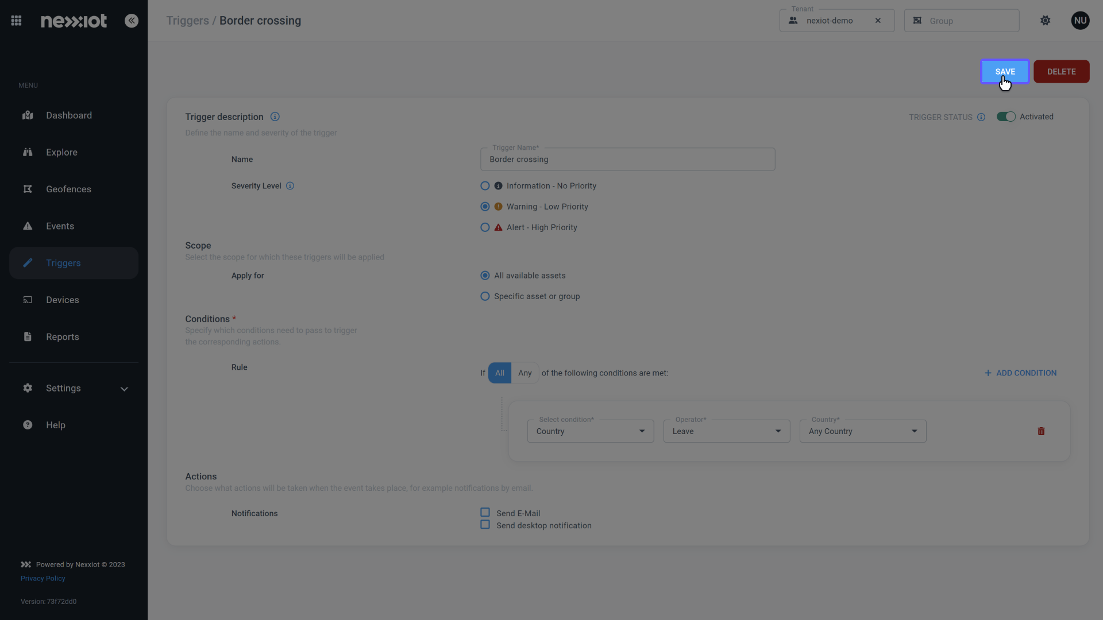This screenshot has width=1103, height=620.
Task: Click the Devices cast icon
Action: coord(28,300)
